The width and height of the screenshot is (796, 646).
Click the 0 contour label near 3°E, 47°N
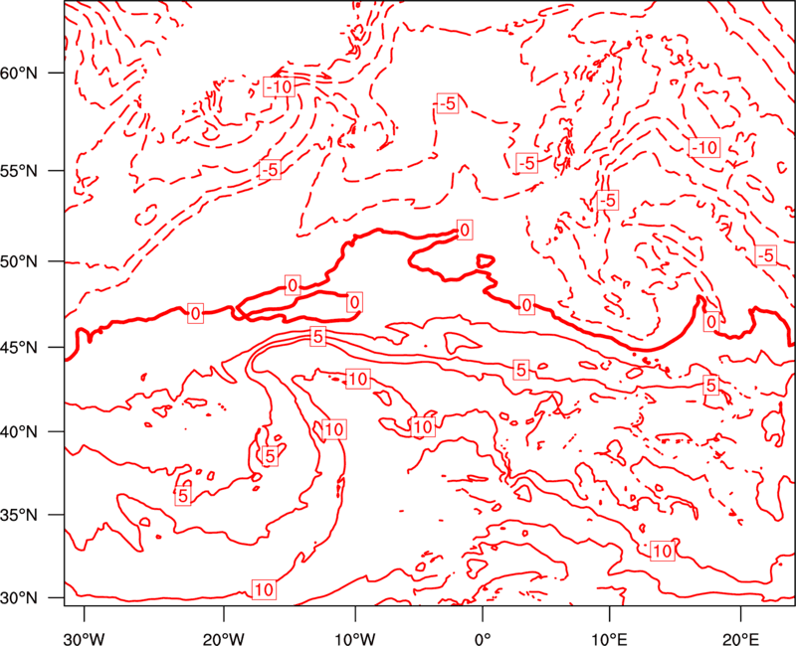click(x=526, y=305)
